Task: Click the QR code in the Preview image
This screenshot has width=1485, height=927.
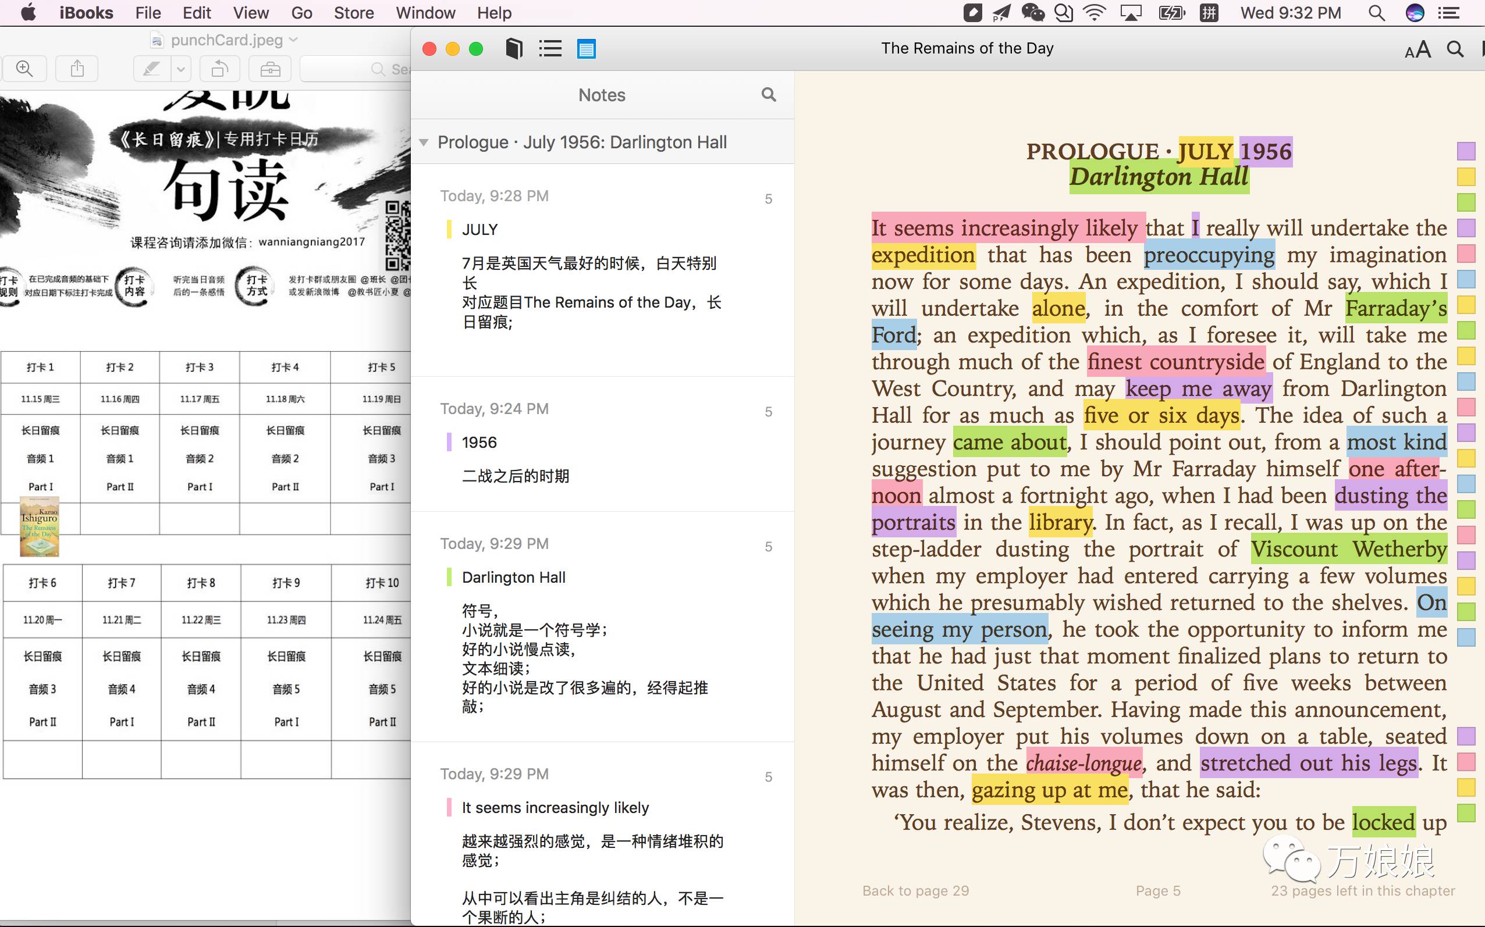Action: pos(397,236)
